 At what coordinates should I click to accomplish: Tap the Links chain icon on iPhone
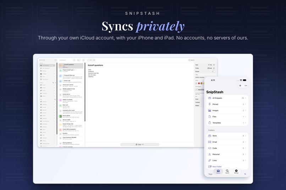[210, 161]
